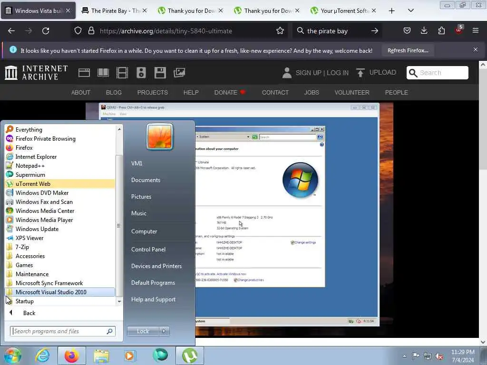Open the Internet Archive audio (speaker) icon
487x365 pixels.
[x=141, y=73]
